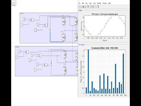This screenshot has height=106, width=141.
Task: Click the staircase waveform in signal plot
Action: [x=105, y=26]
